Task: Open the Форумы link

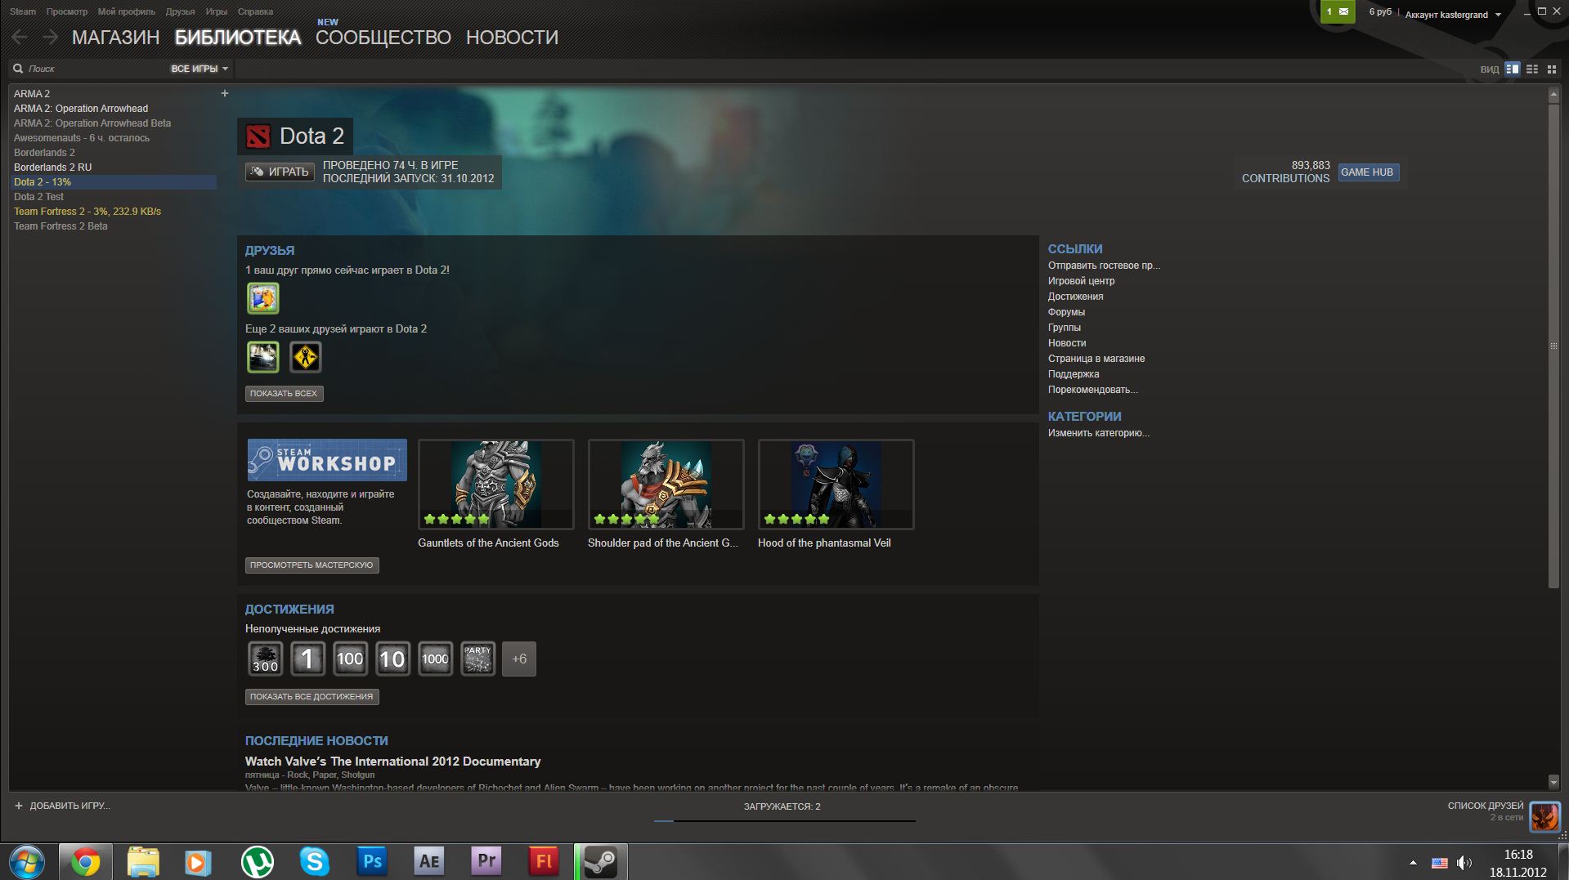Action: (x=1066, y=312)
